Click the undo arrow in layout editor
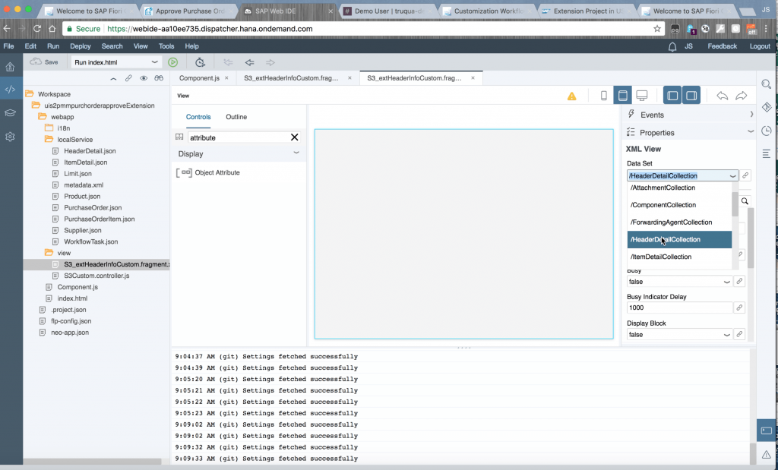This screenshot has width=778, height=470. 723,96
